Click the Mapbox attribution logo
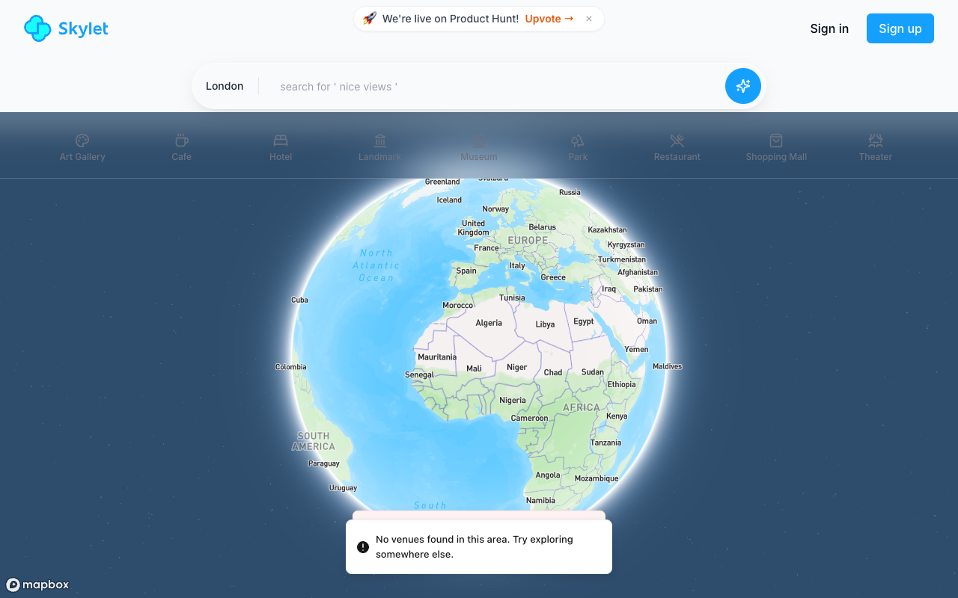This screenshot has width=958, height=598. (x=37, y=585)
